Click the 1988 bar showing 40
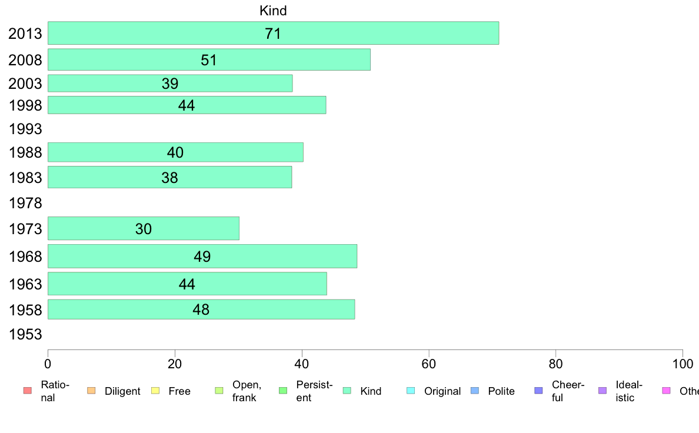 tap(176, 152)
